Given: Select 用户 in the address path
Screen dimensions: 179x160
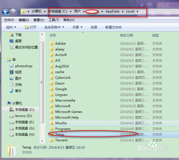Looking at the screenshot, I should (x=77, y=12).
